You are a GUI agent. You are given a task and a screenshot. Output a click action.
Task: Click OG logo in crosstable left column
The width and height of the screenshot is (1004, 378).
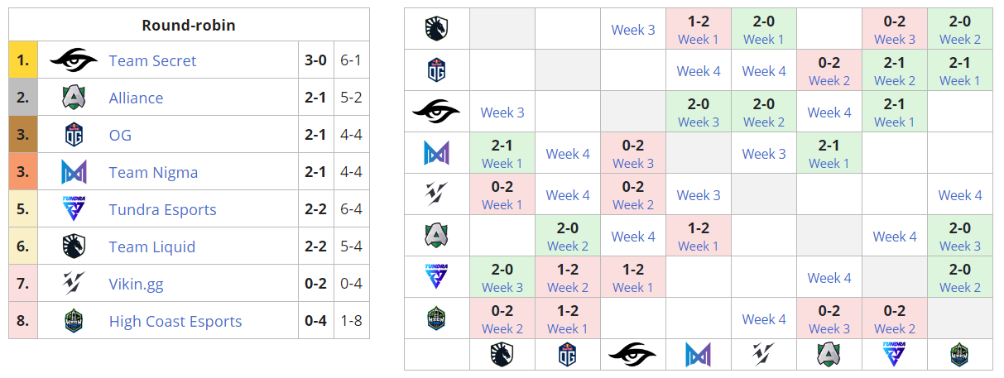point(436,70)
